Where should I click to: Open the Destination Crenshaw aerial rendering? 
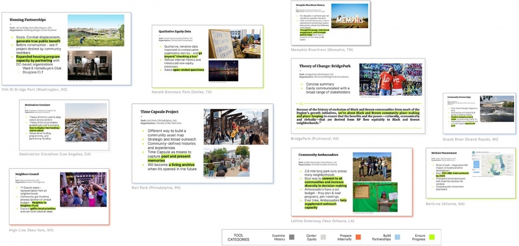(x=86, y=122)
